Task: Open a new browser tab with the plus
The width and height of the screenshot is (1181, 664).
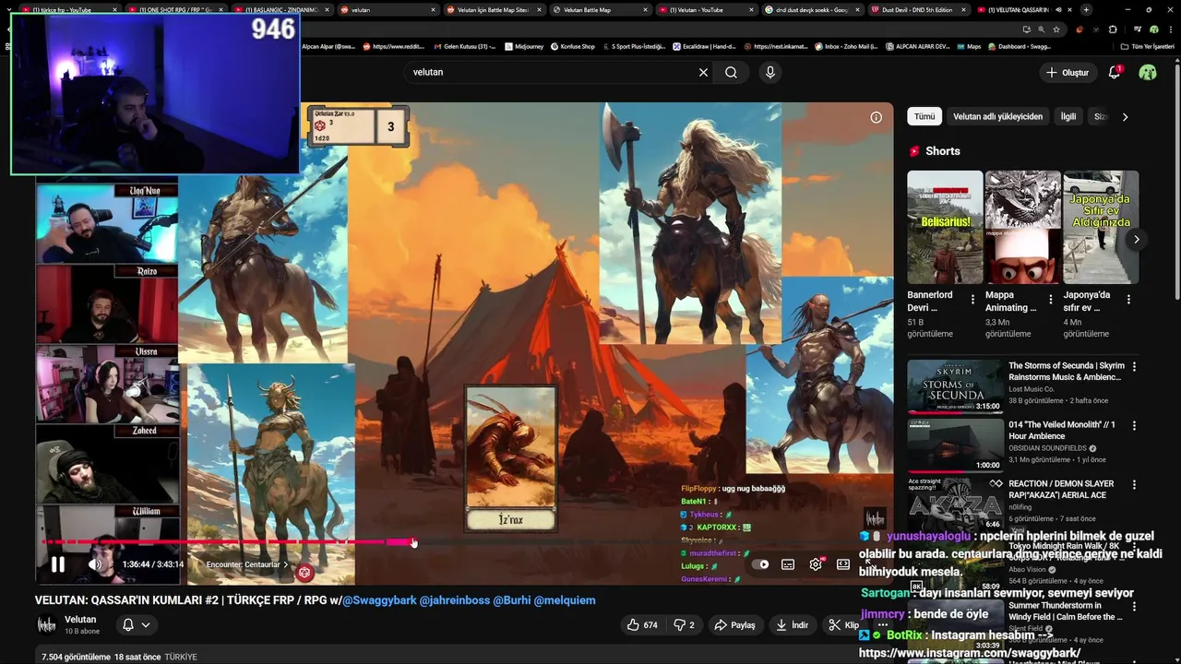Action: click(1086, 10)
